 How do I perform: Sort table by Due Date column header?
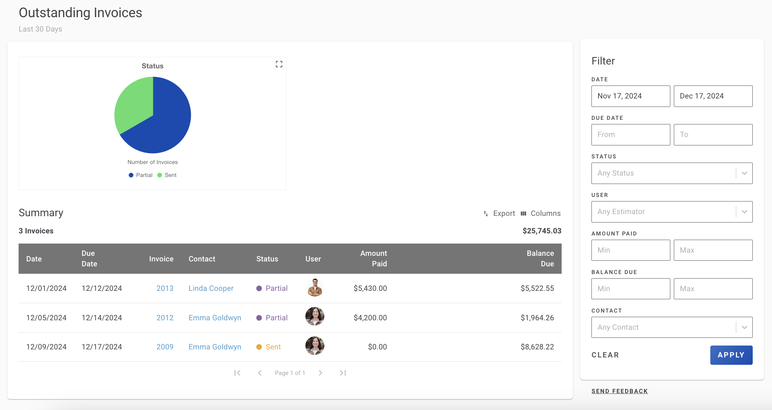pyautogui.click(x=89, y=259)
